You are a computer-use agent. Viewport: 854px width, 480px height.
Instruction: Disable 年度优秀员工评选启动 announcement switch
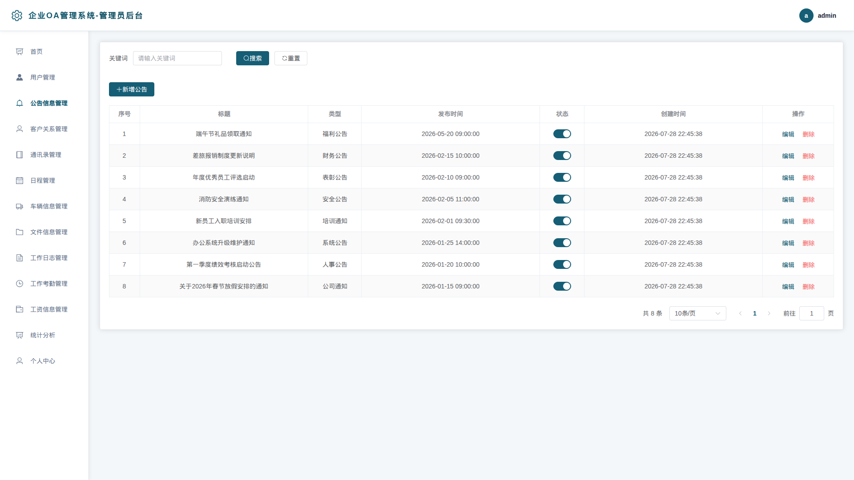[x=562, y=177]
